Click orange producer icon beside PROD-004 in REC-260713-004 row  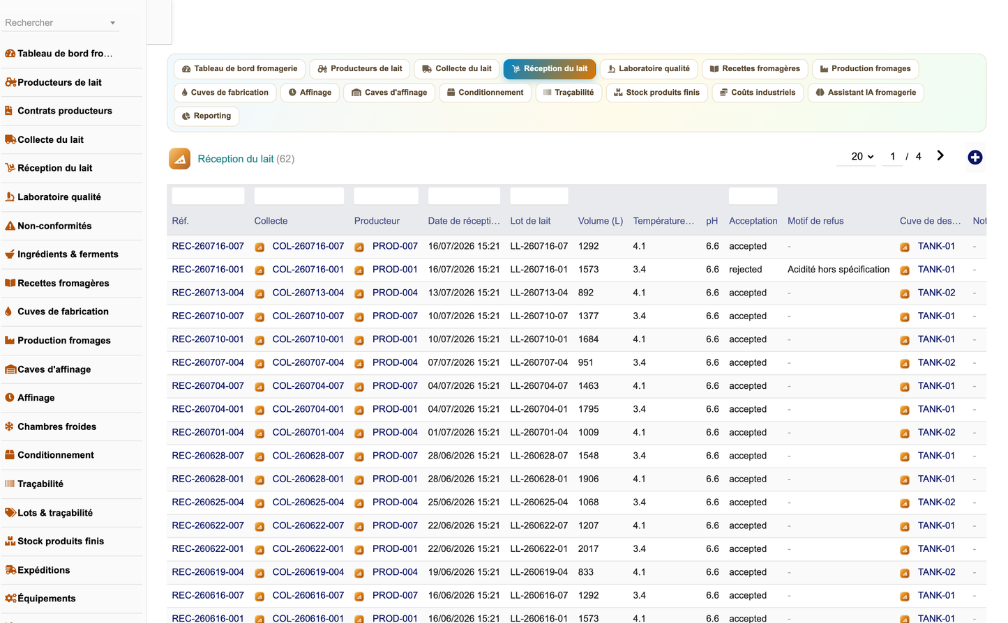pos(359,294)
